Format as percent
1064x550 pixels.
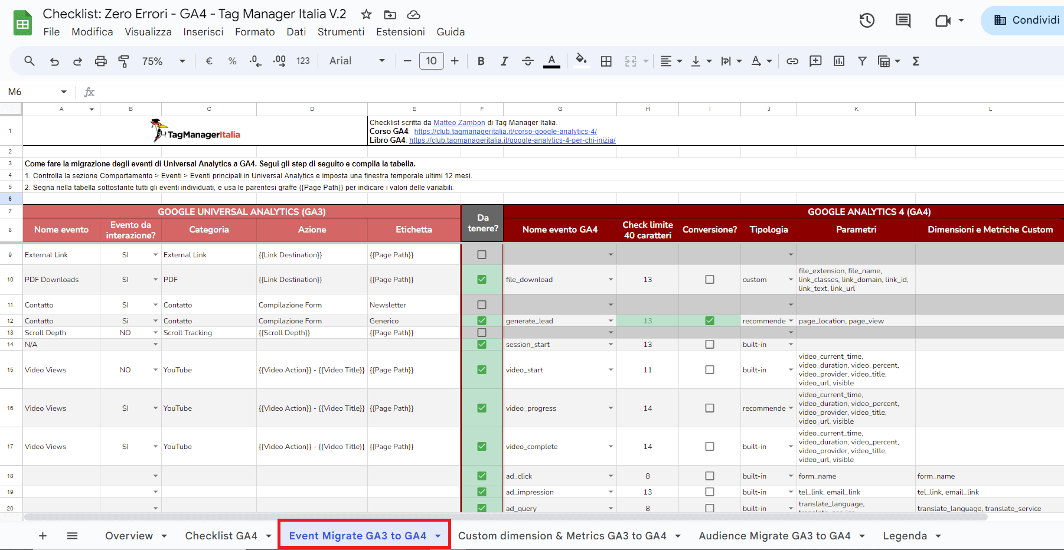233,61
